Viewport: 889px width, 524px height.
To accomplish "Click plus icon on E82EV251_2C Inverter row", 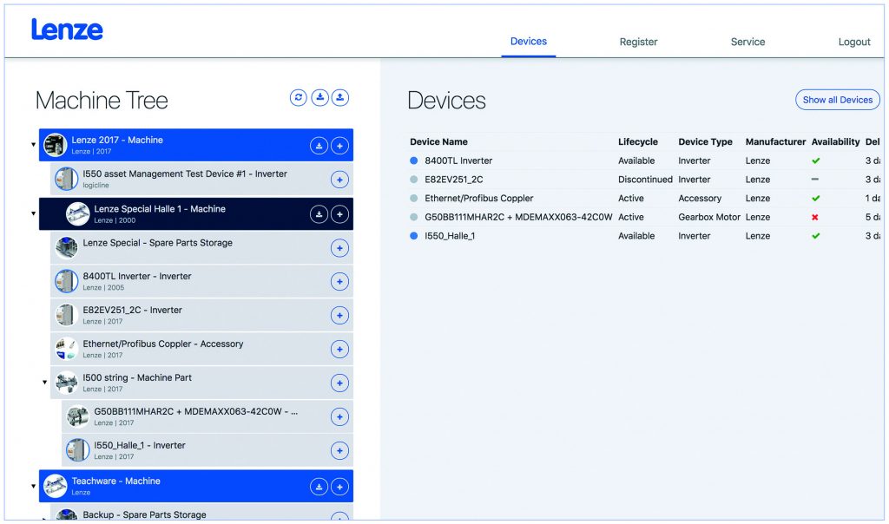I will [x=340, y=316].
